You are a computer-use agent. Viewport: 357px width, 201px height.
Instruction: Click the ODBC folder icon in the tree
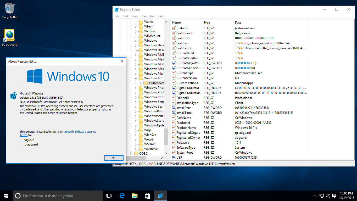point(136,154)
